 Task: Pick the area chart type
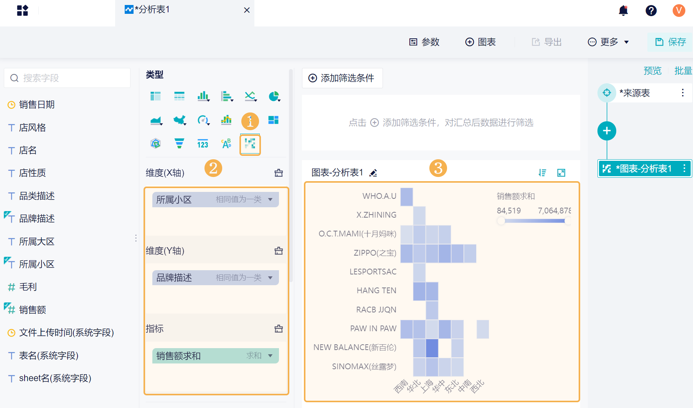pyautogui.click(x=156, y=121)
